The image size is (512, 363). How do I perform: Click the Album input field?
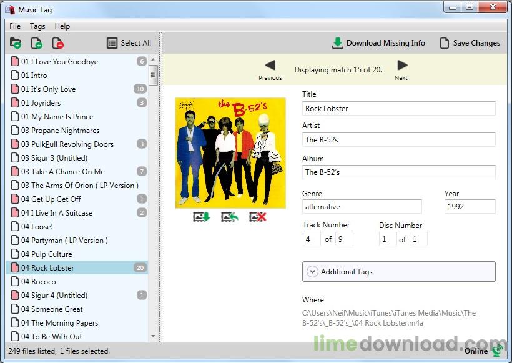tap(399, 172)
